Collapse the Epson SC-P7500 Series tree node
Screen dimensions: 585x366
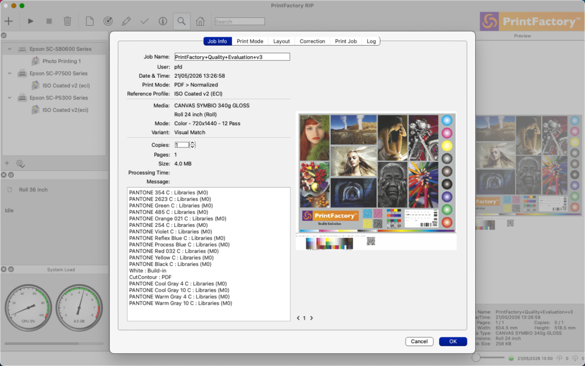[10, 73]
